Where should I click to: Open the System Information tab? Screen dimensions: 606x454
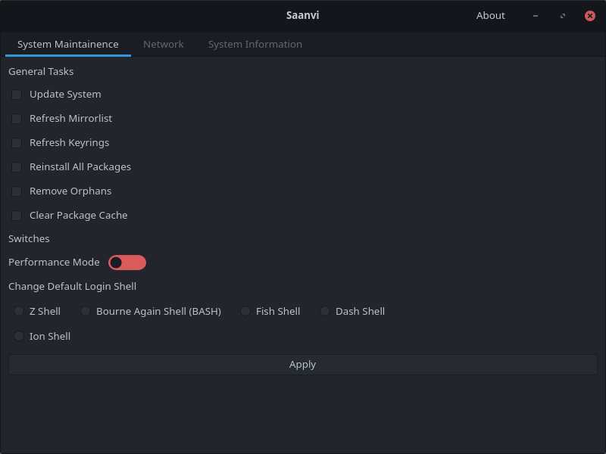click(x=255, y=45)
